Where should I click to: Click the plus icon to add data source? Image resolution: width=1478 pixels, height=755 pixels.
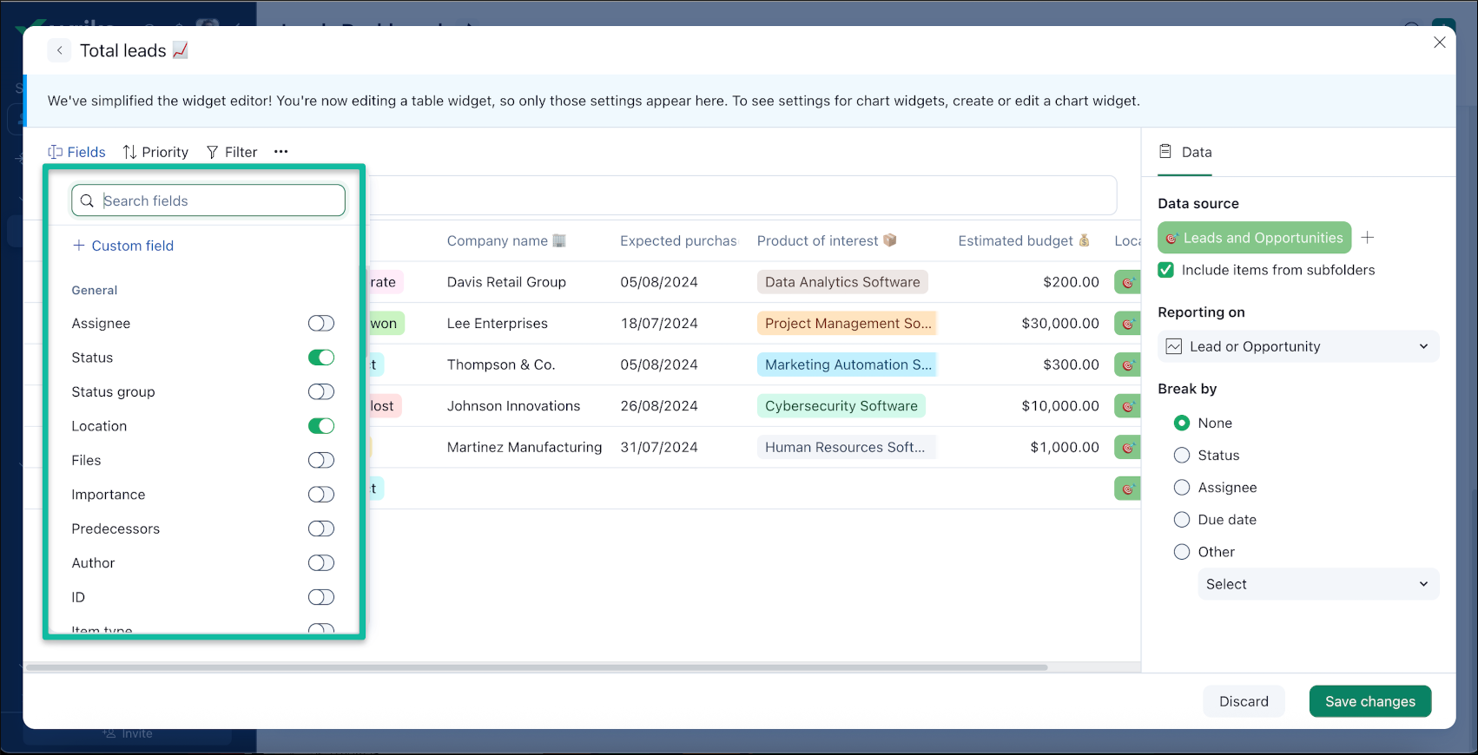(1368, 238)
